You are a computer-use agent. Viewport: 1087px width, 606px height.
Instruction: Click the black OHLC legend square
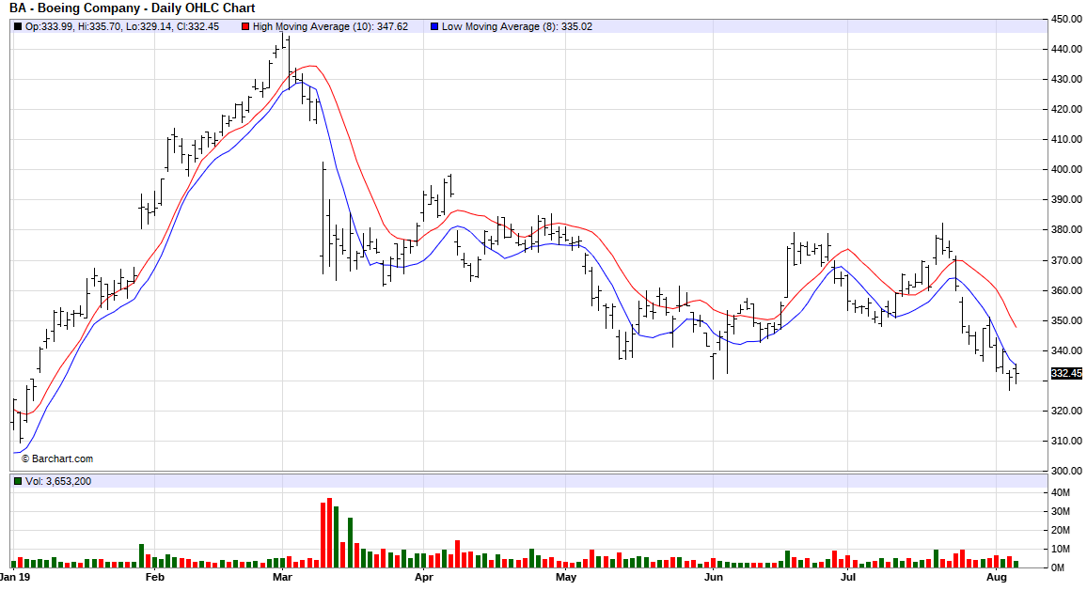point(18,26)
